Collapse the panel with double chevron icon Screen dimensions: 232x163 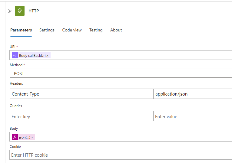coord(10,11)
